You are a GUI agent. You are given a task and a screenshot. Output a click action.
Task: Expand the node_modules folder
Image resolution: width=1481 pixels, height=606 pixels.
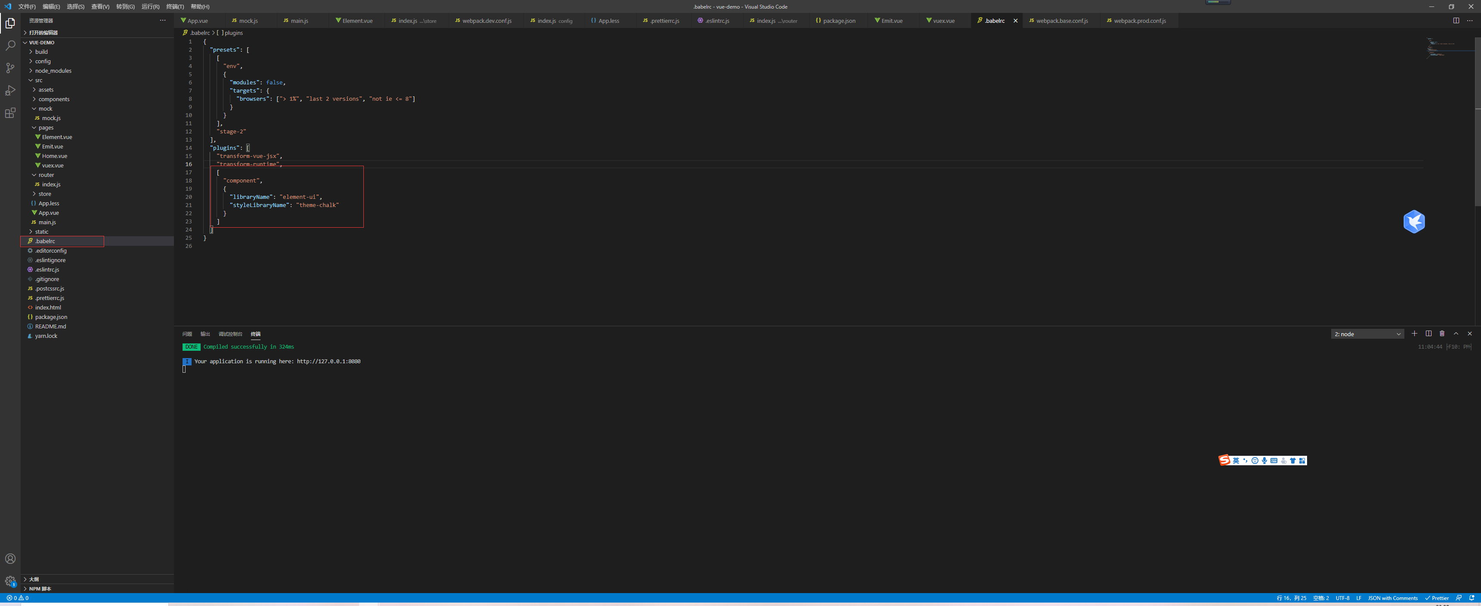click(x=53, y=71)
